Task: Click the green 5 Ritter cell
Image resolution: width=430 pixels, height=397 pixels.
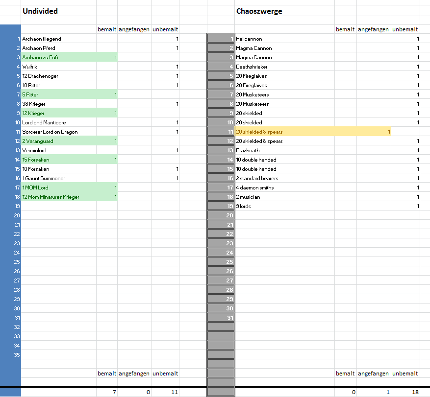Action: [x=59, y=95]
